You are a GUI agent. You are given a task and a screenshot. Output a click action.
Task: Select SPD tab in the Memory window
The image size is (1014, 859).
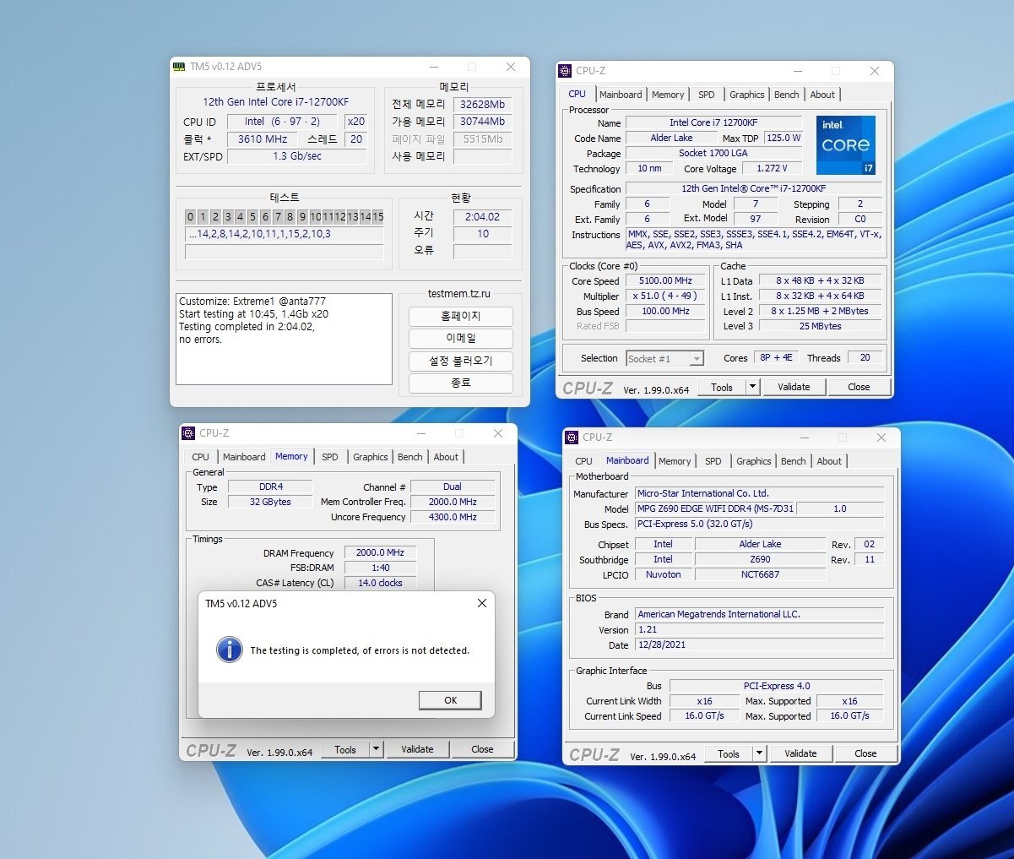click(330, 457)
